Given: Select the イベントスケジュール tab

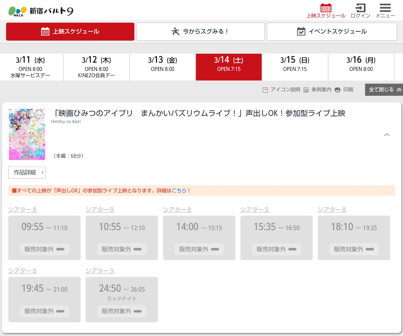Looking at the screenshot, I should (332, 32).
